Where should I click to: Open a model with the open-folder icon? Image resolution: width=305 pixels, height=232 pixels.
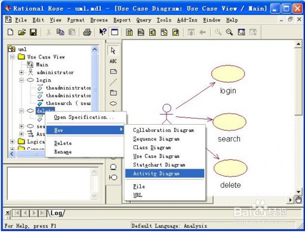(x=22, y=32)
